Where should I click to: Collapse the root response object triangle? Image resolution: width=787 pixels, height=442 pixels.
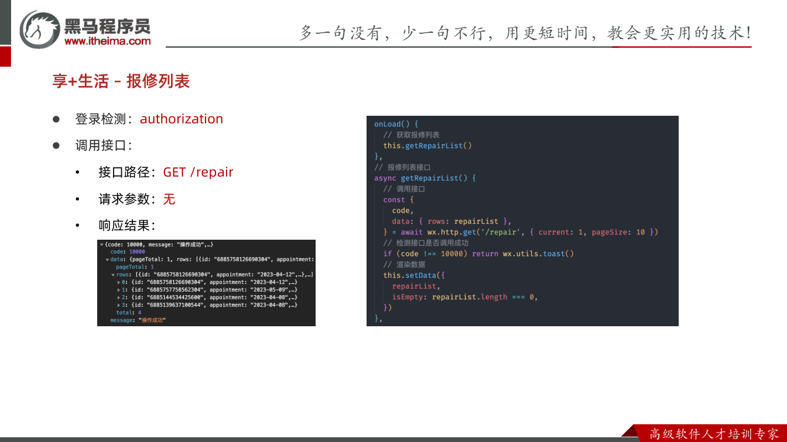click(101, 244)
